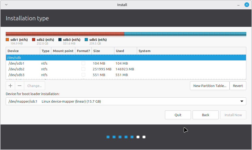
Task: Click the minus remove partition button
Action: click(20, 86)
